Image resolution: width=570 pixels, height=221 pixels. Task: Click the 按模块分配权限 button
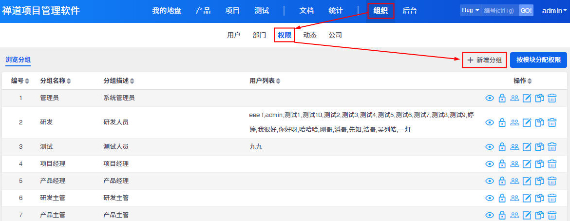coord(538,60)
